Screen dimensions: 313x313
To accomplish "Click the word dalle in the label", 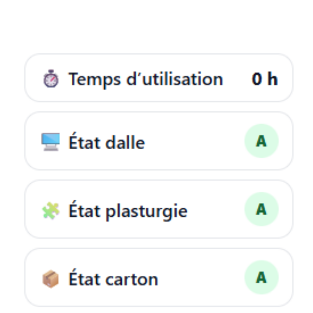I will coord(125,142).
